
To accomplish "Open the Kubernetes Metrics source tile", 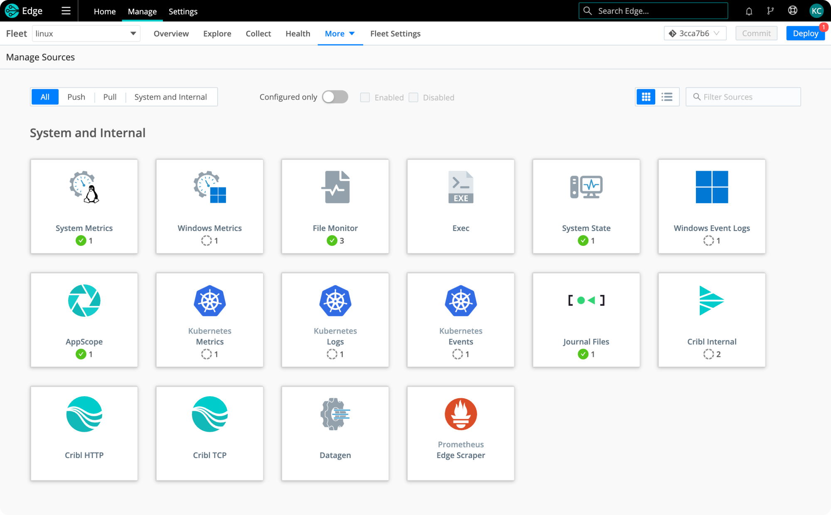I will [x=210, y=320].
